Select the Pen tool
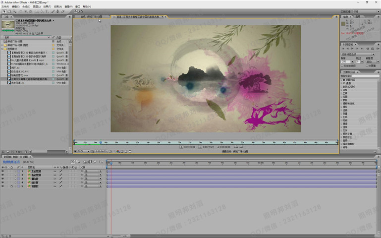 (x=42, y=11)
